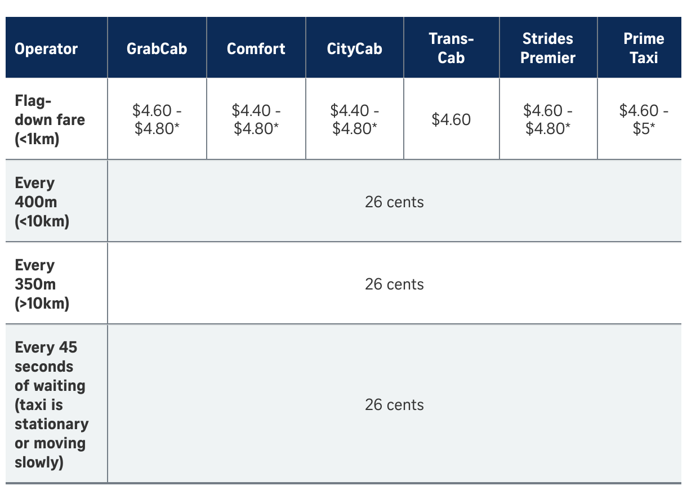Viewport: 687px width, 490px height.
Task: Select the Trans-Cab $4.60 fare cell
Action: (451, 119)
